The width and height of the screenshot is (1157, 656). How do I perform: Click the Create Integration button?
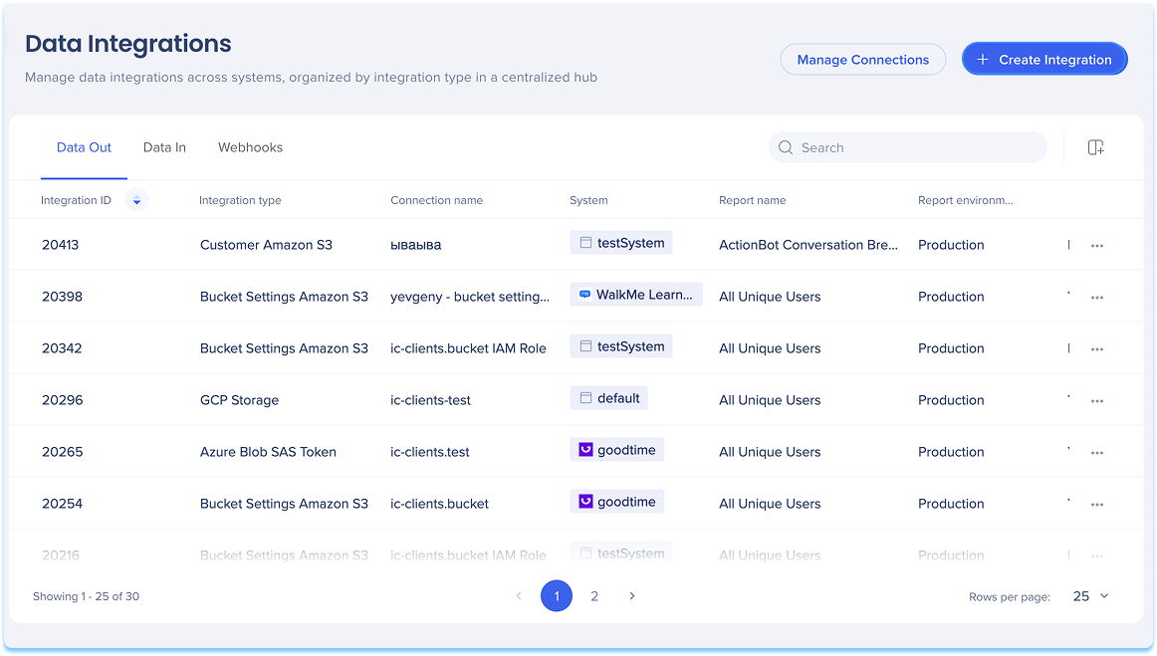1043,60
